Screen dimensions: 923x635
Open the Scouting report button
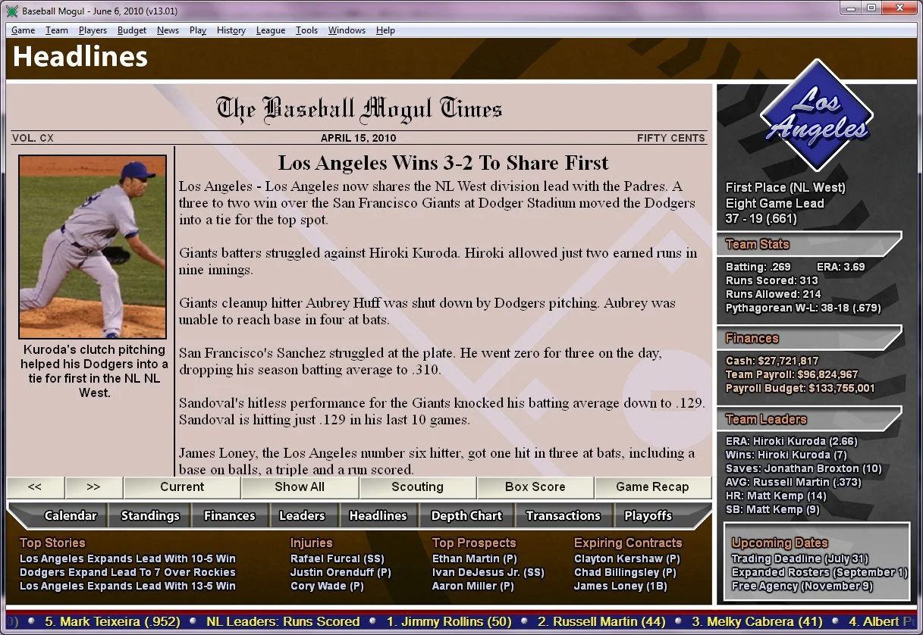[x=417, y=488]
